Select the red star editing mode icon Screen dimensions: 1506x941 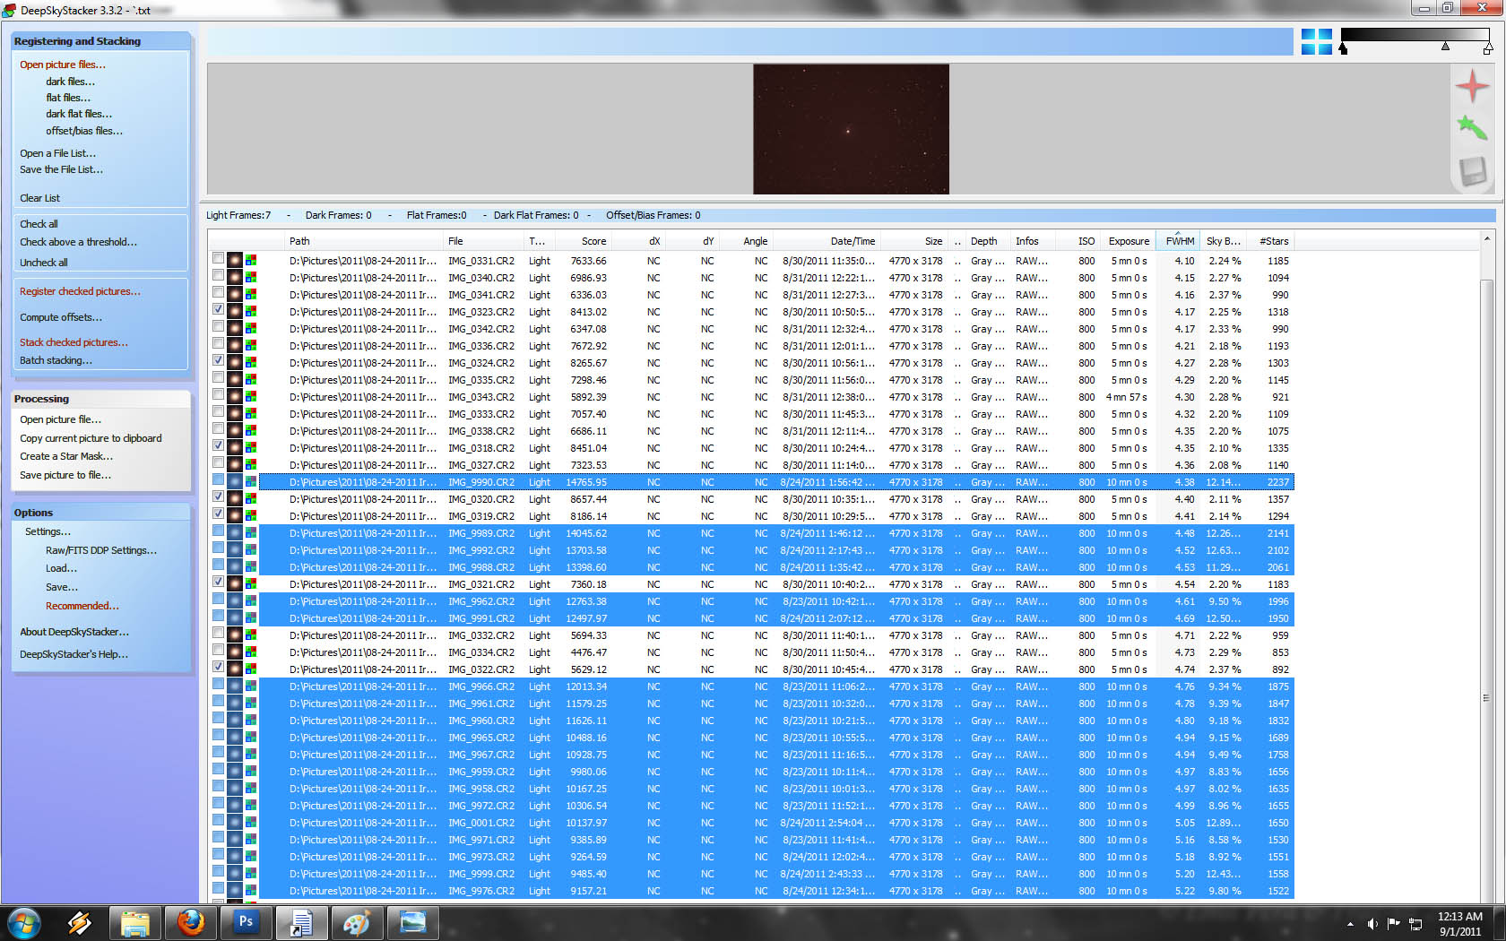pos(1472,87)
